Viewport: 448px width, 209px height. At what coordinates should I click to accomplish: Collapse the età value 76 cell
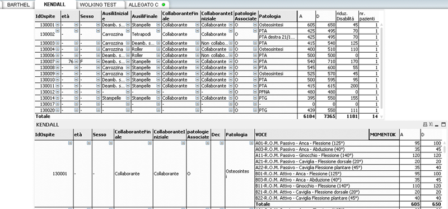76,62
